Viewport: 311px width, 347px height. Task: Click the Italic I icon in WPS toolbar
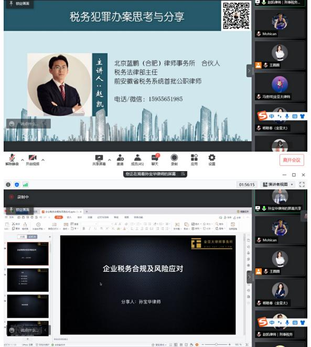pos(90,228)
